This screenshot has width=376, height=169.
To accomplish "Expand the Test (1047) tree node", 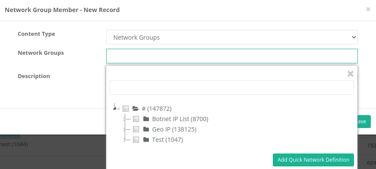I will pyautogui.click(x=125, y=140).
